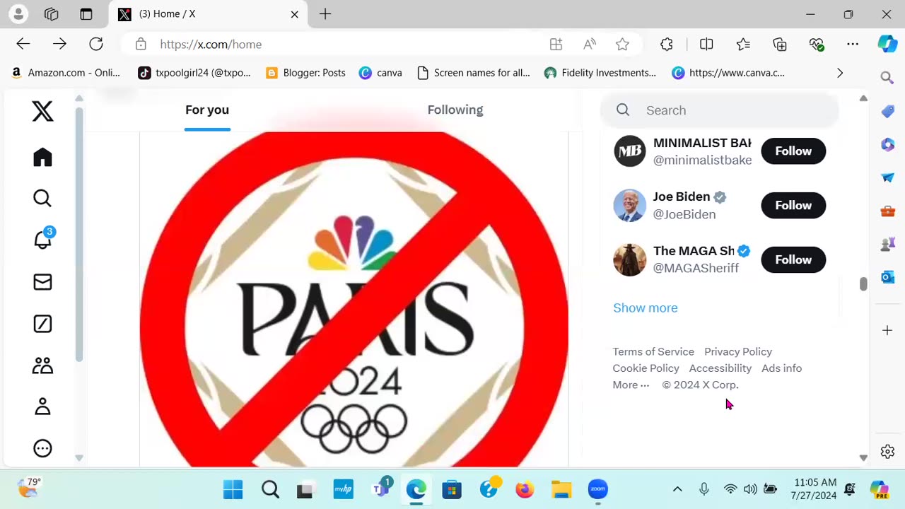Open Collections icon in toolbar
The height and width of the screenshot is (509, 905).
click(780, 45)
